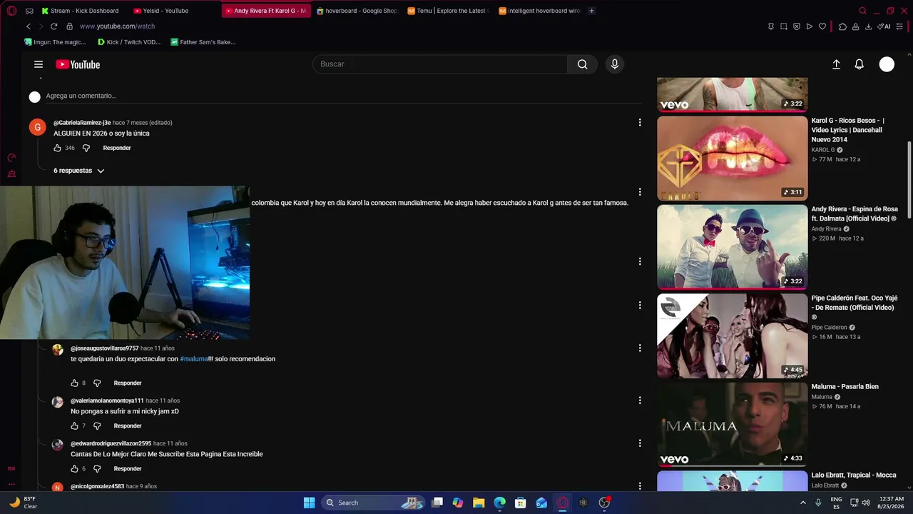The width and height of the screenshot is (913, 514).
Task: Open Microsoft Edge from the taskbar
Action: (500, 503)
